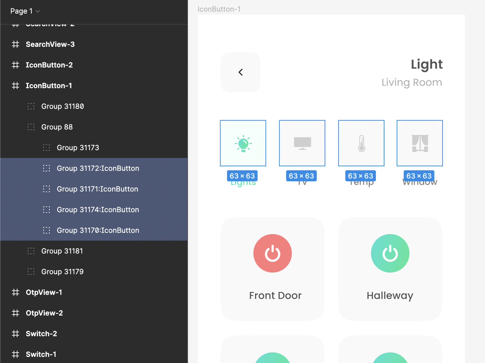Toggle the green Halleway power button
The width and height of the screenshot is (485, 363).
coord(390,253)
